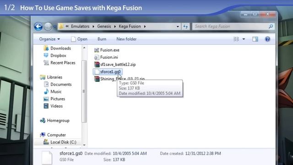Open Dropbox in the navigation pane

pos(58,55)
